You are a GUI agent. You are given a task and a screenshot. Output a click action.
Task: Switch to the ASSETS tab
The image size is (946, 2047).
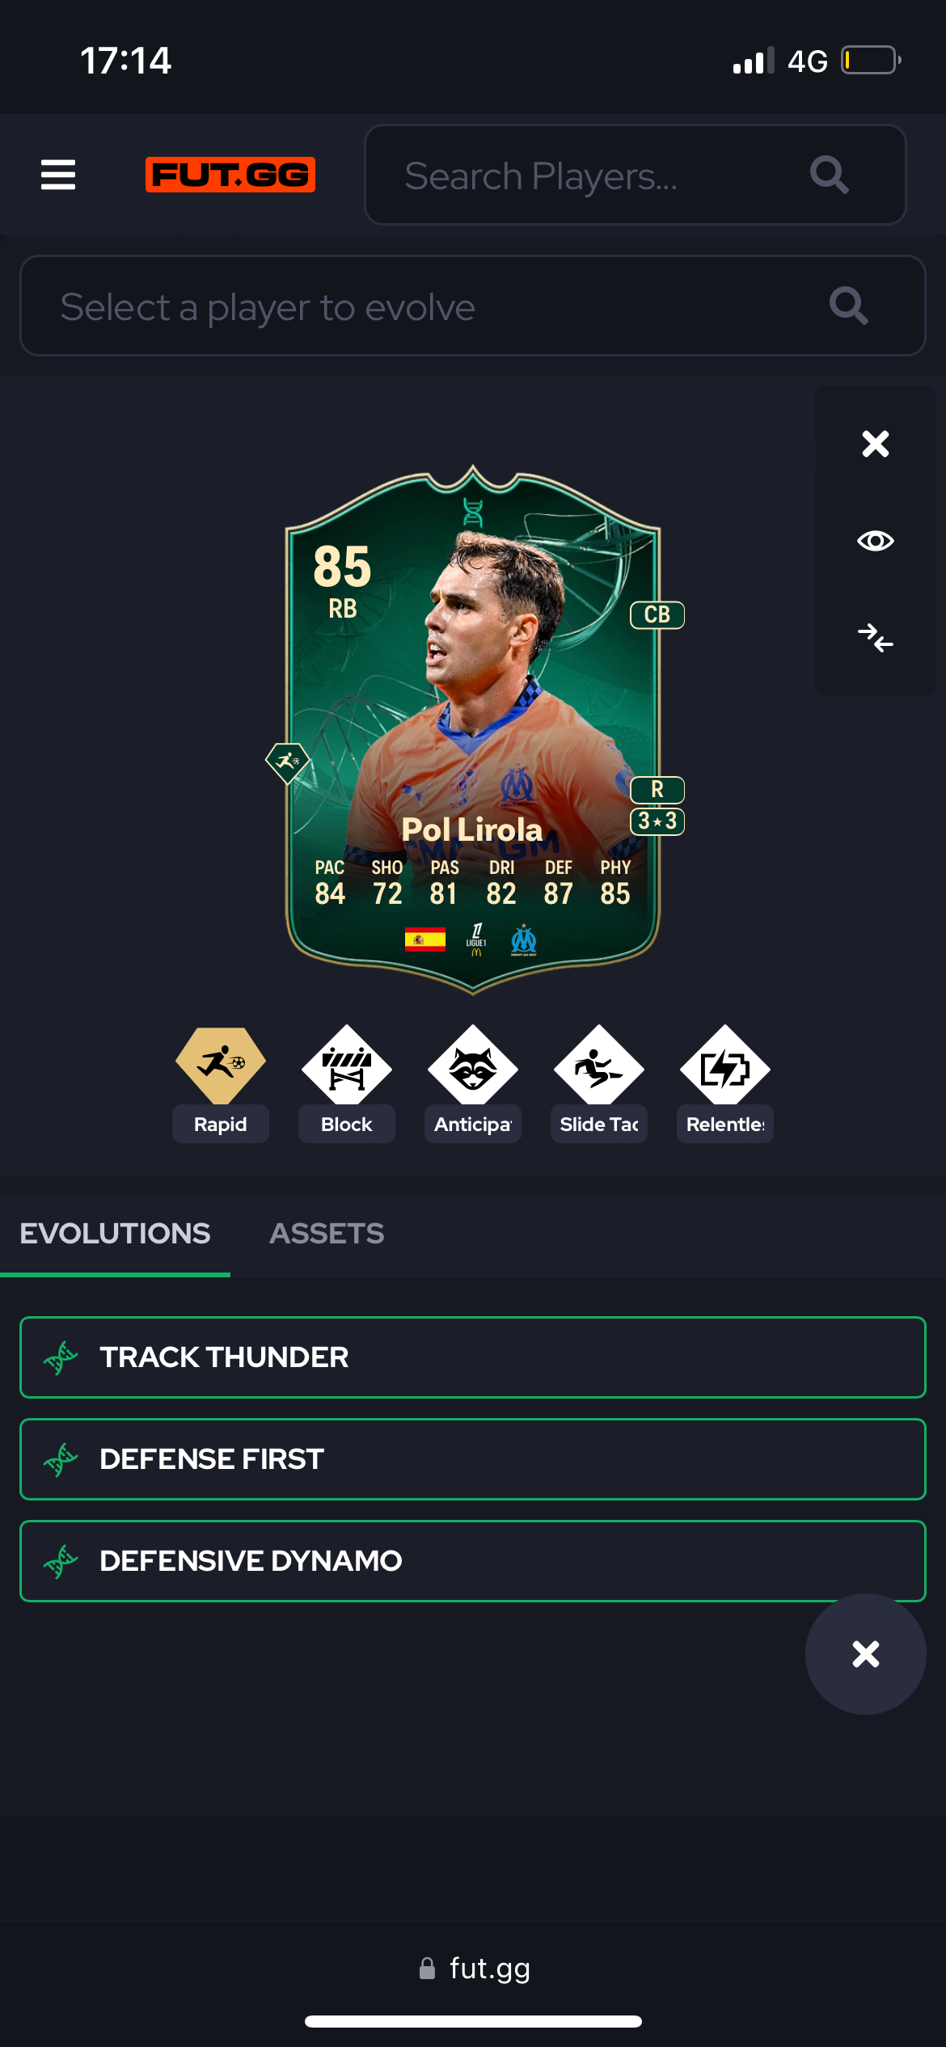[327, 1234]
